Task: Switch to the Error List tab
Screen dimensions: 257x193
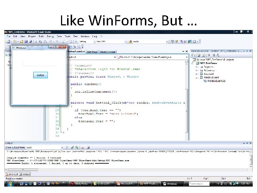Action: (12, 174)
